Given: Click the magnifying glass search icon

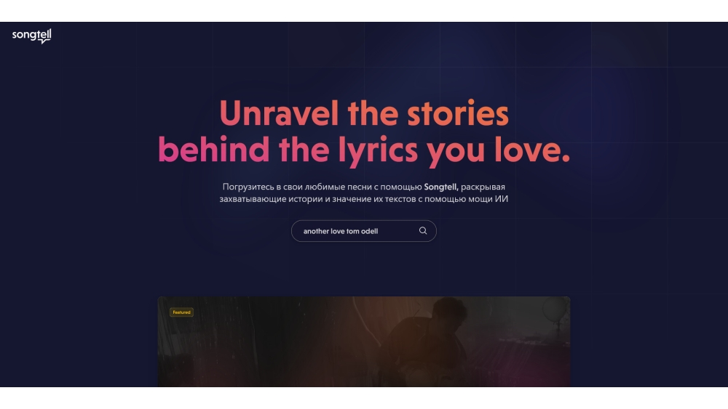Looking at the screenshot, I should (423, 231).
